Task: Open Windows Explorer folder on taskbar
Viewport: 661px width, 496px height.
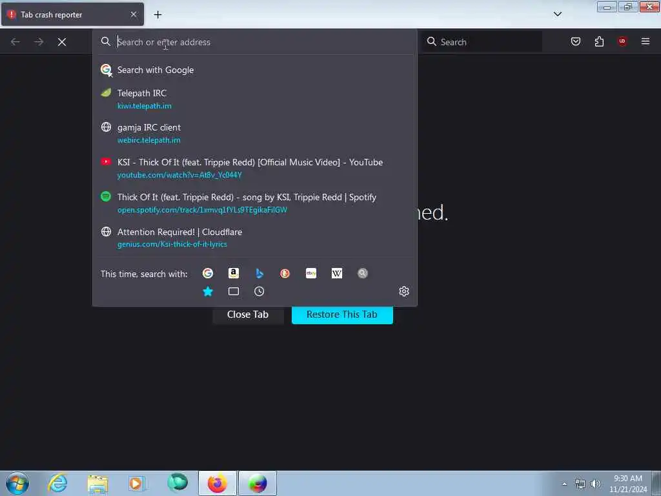Action: tap(98, 483)
